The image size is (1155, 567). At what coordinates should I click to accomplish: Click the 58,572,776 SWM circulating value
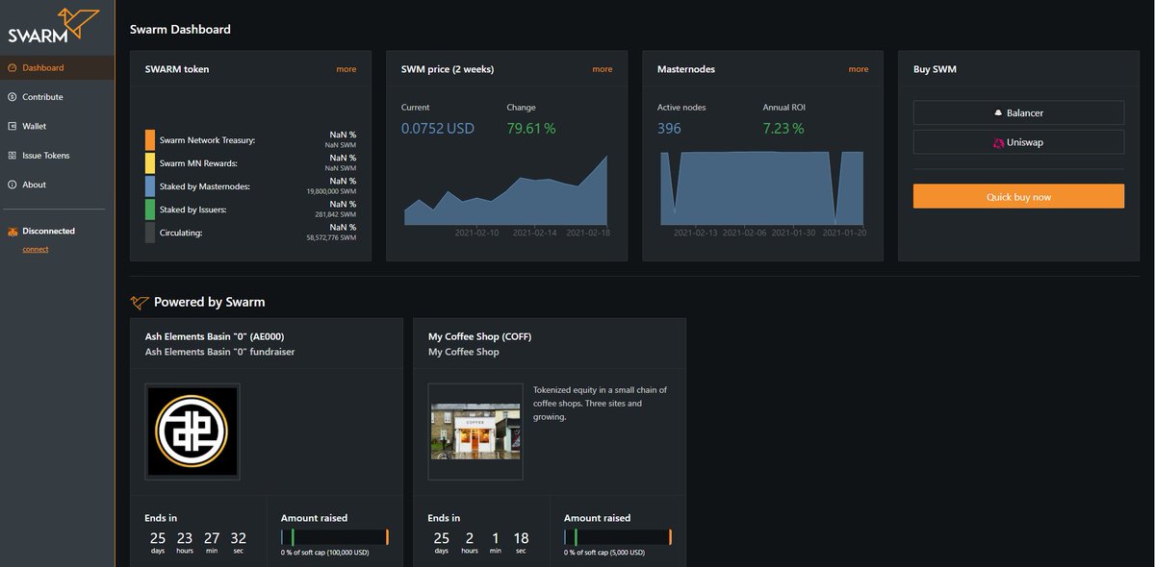(x=331, y=237)
